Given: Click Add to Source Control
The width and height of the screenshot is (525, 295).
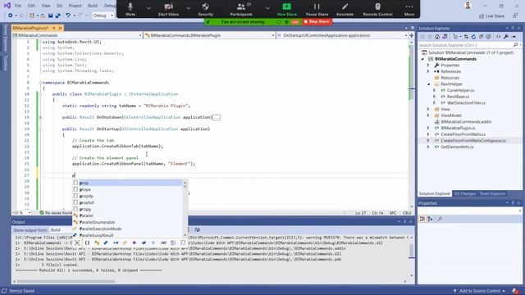Looking at the screenshot, I should click(479, 291).
